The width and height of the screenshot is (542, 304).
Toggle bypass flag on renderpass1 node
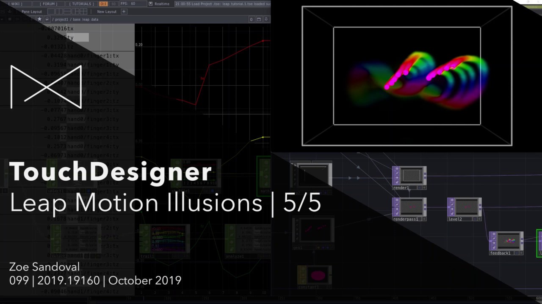(x=397, y=209)
